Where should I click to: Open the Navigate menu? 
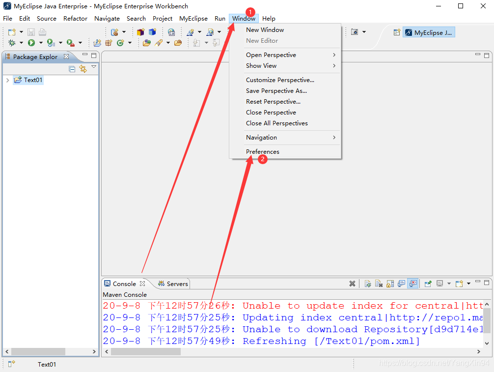pos(107,18)
